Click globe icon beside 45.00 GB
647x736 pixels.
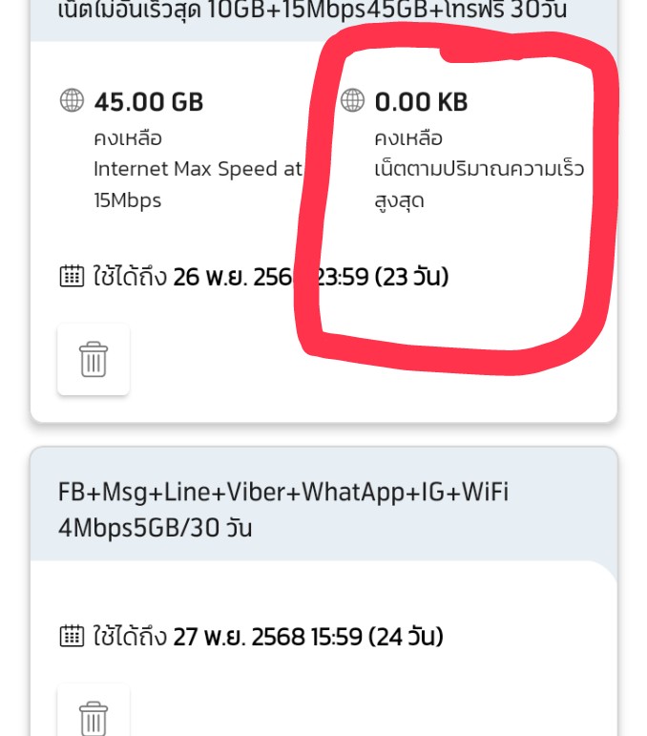(x=72, y=100)
